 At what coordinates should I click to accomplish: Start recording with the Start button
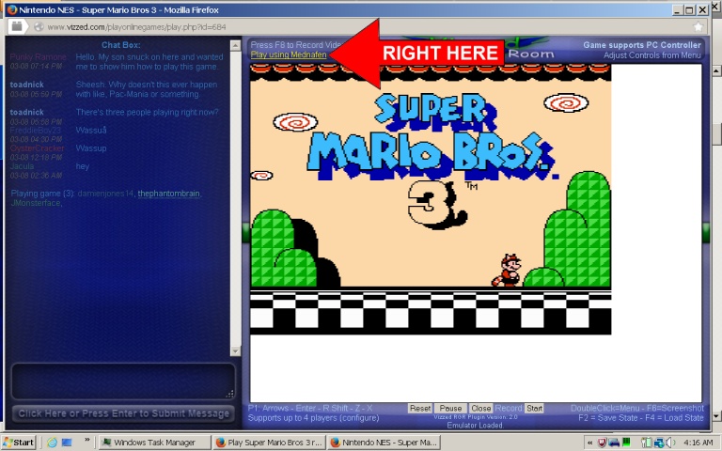coord(535,408)
